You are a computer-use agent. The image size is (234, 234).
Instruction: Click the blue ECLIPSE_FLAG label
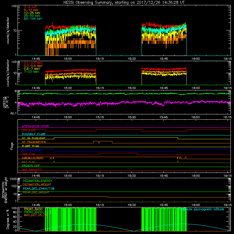(x=32, y=150)
